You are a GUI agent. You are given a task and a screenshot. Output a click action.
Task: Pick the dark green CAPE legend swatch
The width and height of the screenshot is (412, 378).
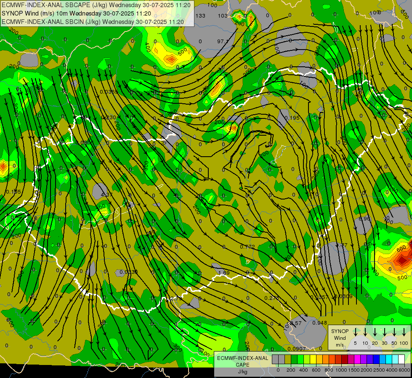294,359
